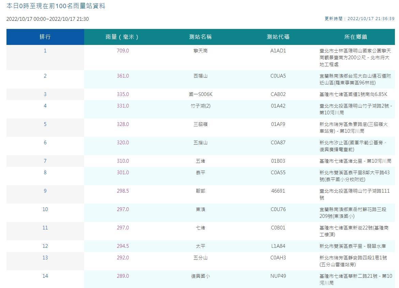
Task: Click the 測站名稱 column header
Action: click(x=200, y=37)
